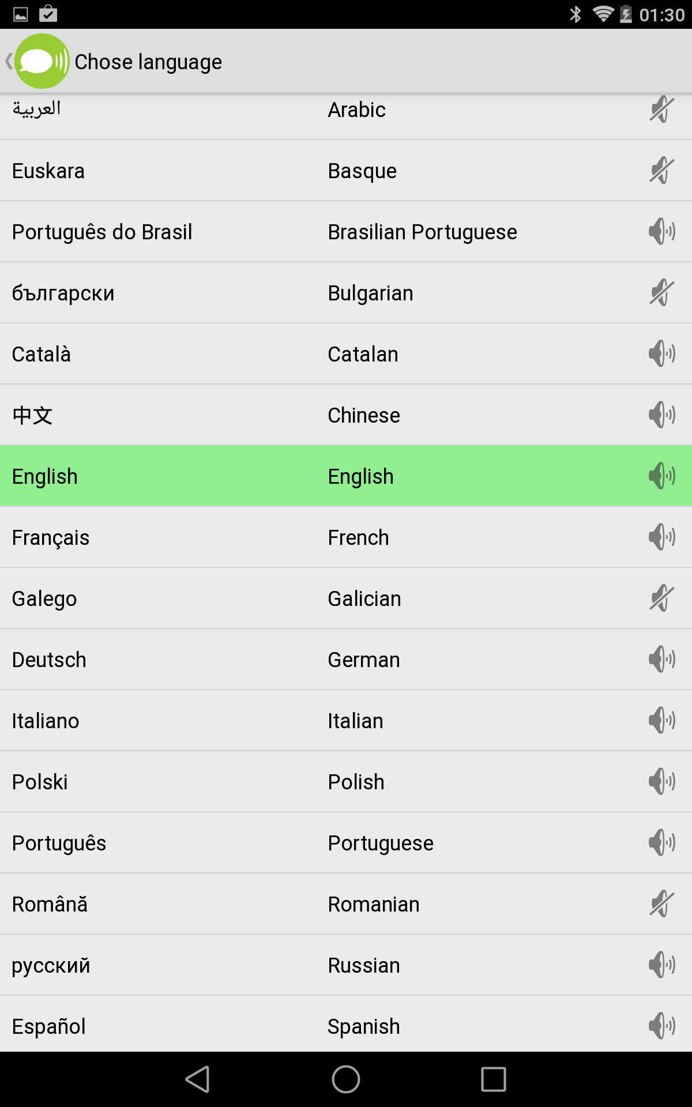This screenshot has height=1107, width=692.
Task: Select the Euskara language entry
Action: pos(48,171)
